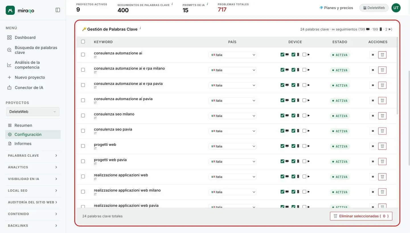410x233 pixels.
Task: Expand the LOCAL SEO section
Action: click(33, 191)
